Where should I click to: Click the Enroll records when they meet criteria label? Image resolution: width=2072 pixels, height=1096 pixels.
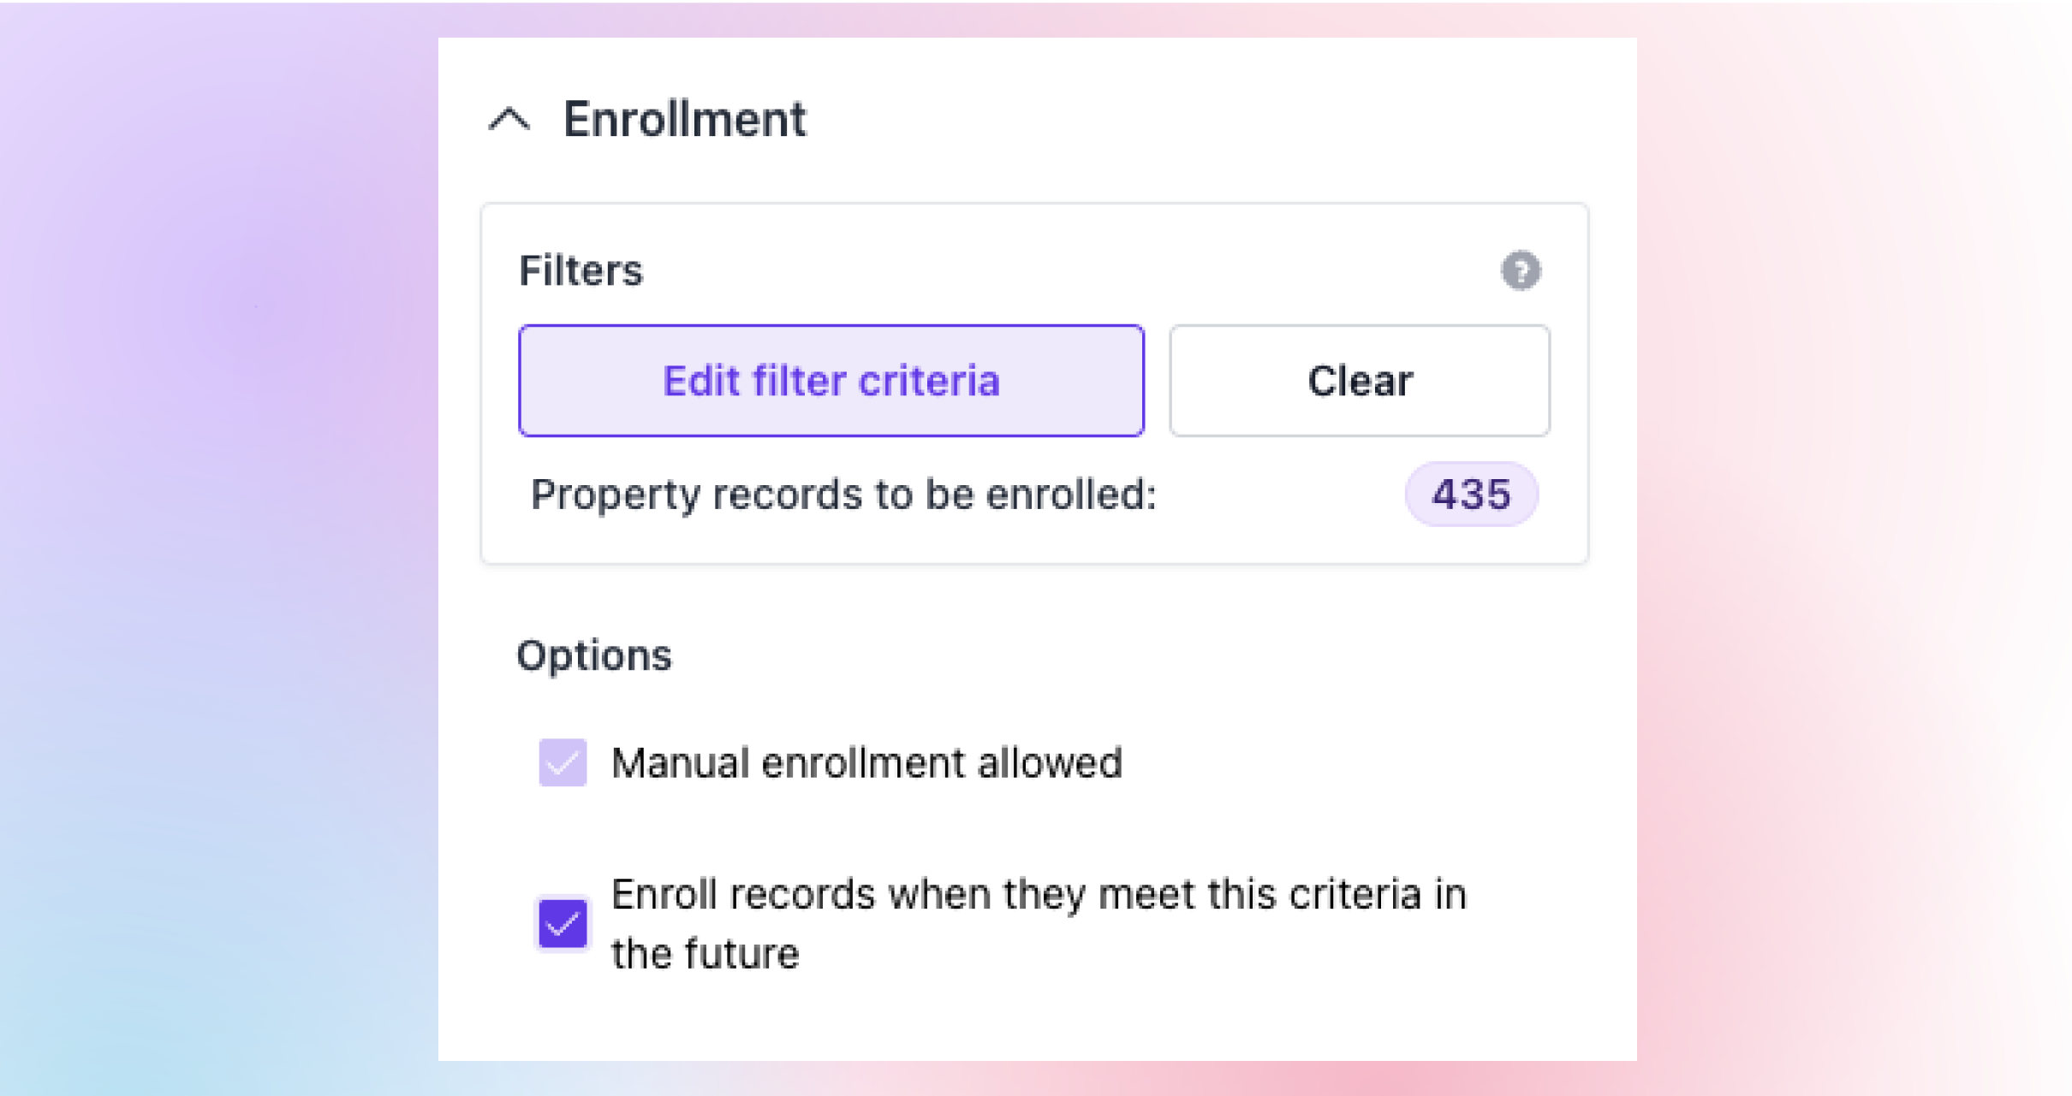click(1039, 896)
